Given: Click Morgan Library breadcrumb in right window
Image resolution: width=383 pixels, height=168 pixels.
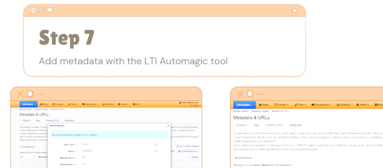Looking at the screenshot, I should (241, 111).
